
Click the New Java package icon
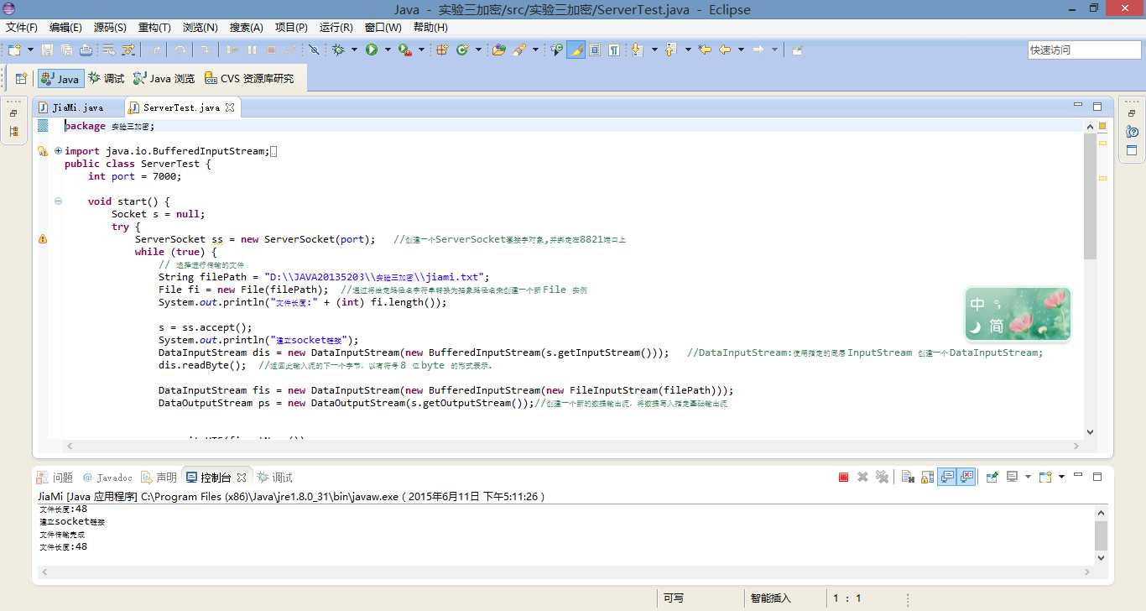[x=441, y=50]
